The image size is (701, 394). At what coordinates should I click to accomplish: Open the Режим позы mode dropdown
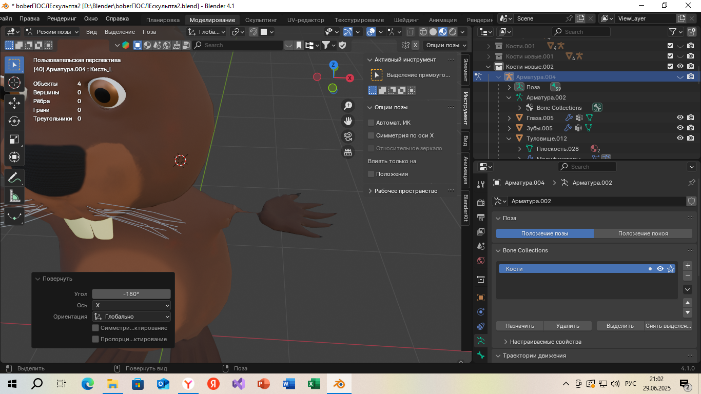[x=52, y=32]
